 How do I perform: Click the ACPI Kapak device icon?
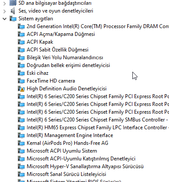tap(21, 42)
